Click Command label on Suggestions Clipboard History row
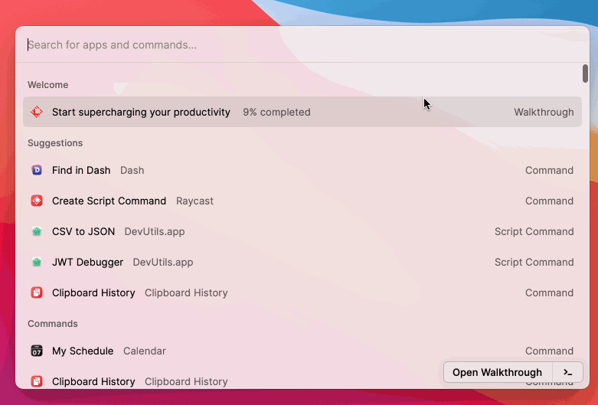 coord(549,292)
